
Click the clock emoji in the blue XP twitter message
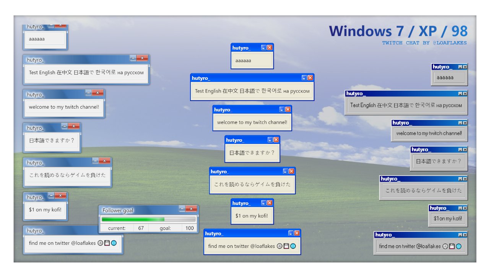pos(280,246)
